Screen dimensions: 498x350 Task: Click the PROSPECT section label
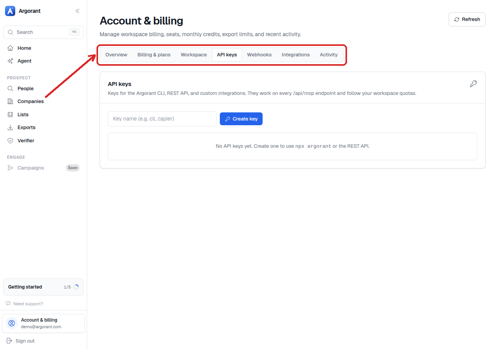click(19, 78)
